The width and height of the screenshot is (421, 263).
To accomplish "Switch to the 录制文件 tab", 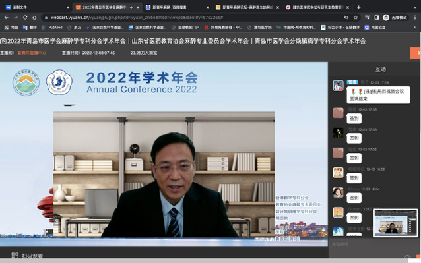I will pos(38,7).
